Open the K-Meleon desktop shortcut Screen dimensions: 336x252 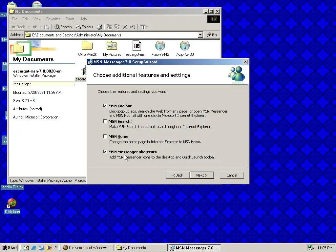12,206
